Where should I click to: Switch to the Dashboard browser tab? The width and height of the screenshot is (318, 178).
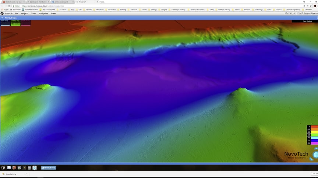pyautogui.click(x=38, y=2)
